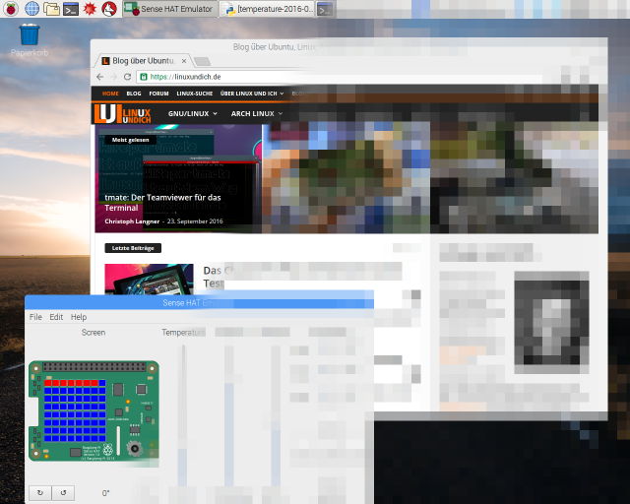Click the 'Meist gelesen' label
The height and width of the screenshot is (504, 630).
tap(130, 140)
